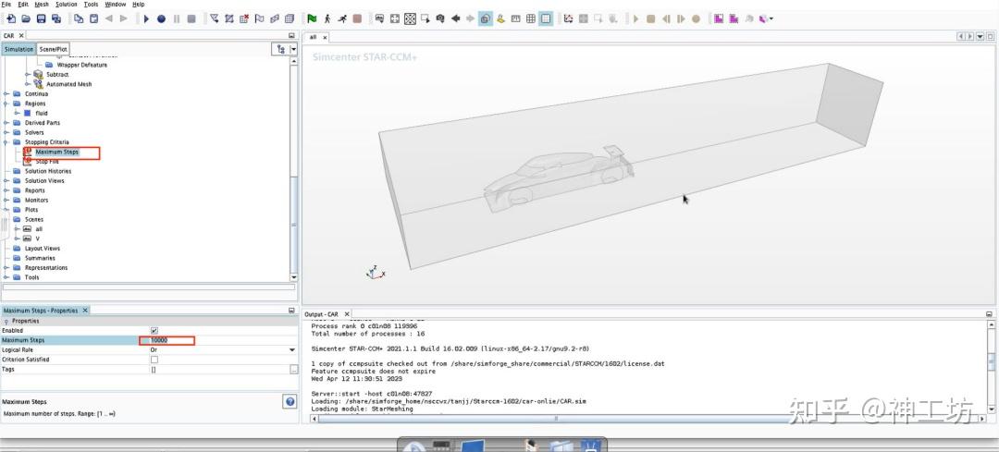Expand the Solvers node

coord(6,132)
